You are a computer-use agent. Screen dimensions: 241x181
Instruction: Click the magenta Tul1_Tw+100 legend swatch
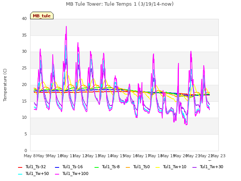click(x=57, y=174)
